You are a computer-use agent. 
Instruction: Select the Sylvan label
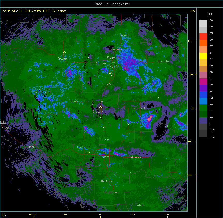[101, 63]
